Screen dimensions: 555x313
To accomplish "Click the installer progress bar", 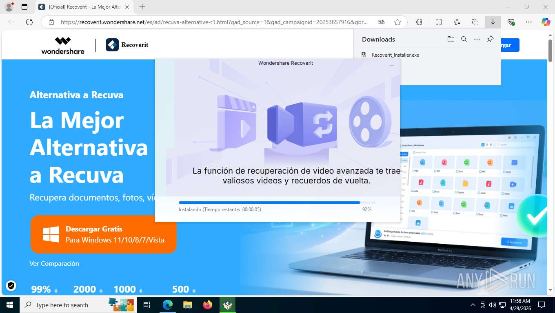I will pyautogui.click(x=277, y=202).
